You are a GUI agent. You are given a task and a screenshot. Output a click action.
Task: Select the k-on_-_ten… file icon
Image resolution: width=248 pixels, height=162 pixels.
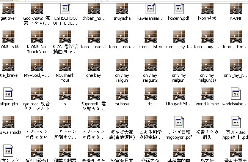(x=235, y=37)
